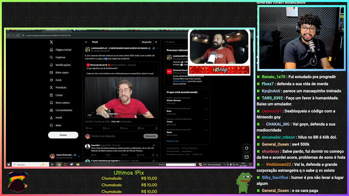The width and height of the screenshot is (349, 196).
Task: Click the Listas icon in sidebar
Action: click(x=51, y=95)
